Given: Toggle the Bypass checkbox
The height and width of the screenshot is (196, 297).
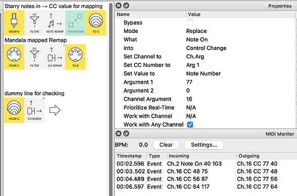Looking at the screenshot, I should (x=190, y=22).
